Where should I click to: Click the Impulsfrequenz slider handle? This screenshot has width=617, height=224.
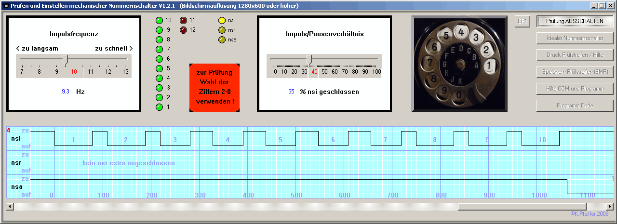pos(66,59)
